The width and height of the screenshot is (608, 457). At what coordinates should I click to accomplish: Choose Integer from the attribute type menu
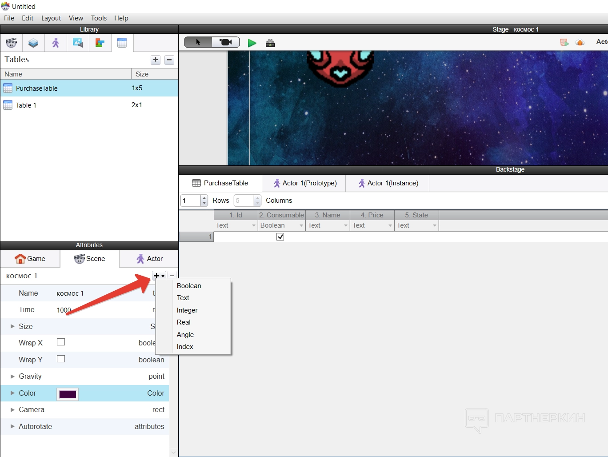[x=187, y=310]
